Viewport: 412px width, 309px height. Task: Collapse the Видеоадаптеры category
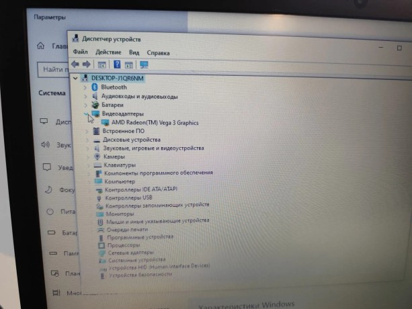86,114
